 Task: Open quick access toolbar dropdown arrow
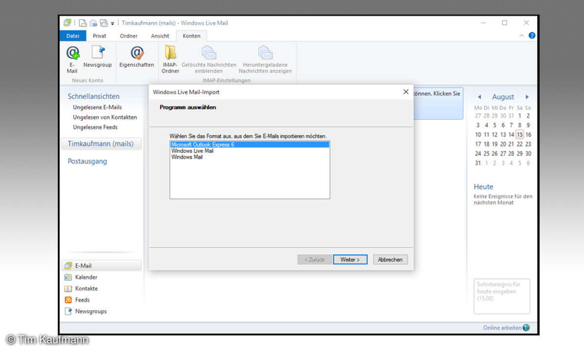[112, 23]
